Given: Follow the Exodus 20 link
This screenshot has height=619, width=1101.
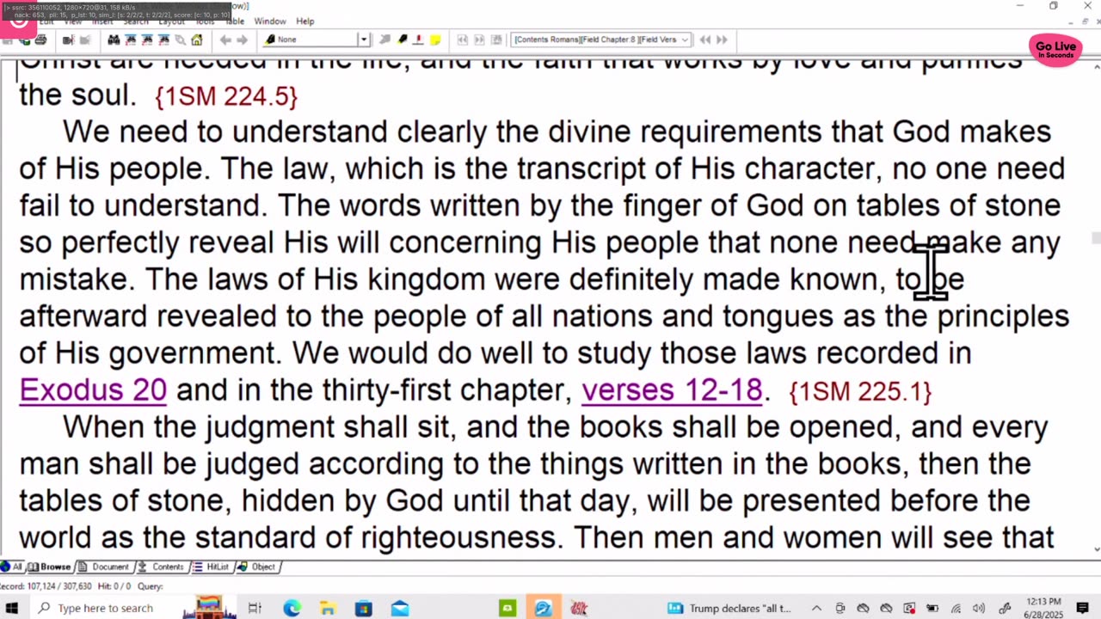Looking at the screenshot, I should coord(93,389).
